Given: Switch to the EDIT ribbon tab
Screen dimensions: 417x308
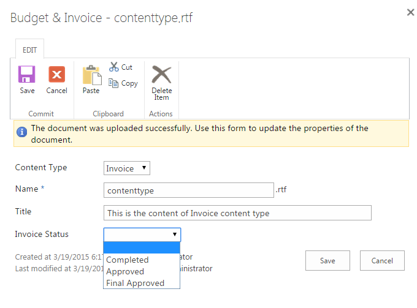Looking at the screenshot, I should coord(29,50).
